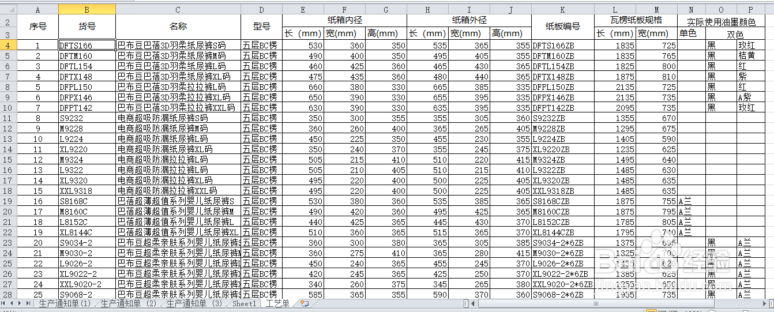Select cell containing XL8144C
Viewport: 774px width, 312px height.
87,232
